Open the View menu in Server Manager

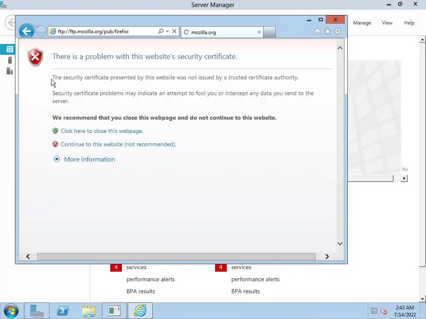pos(387,23)
